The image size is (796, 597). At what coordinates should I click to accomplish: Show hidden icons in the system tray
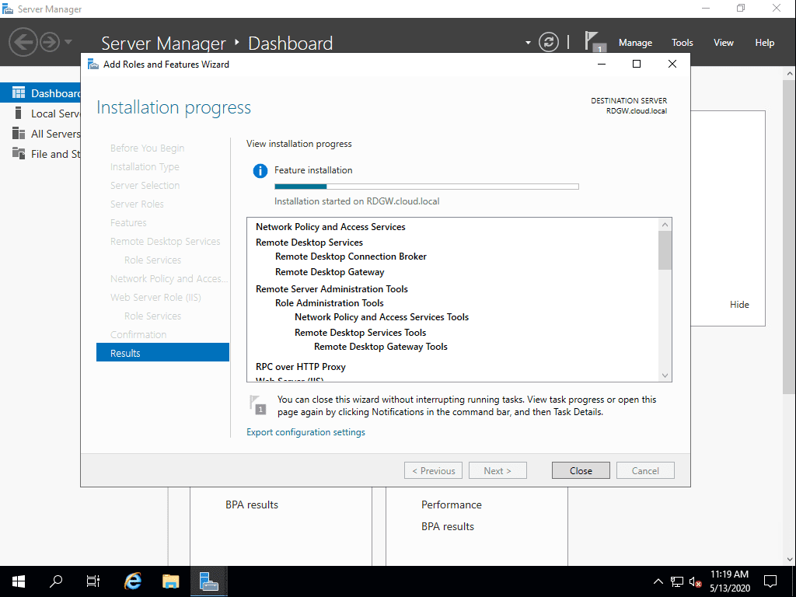[x=658, y=581]
